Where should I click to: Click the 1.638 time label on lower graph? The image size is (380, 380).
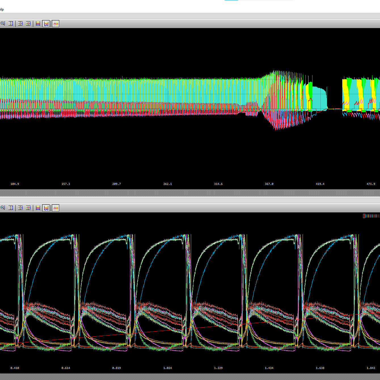[x=320, y=368]
